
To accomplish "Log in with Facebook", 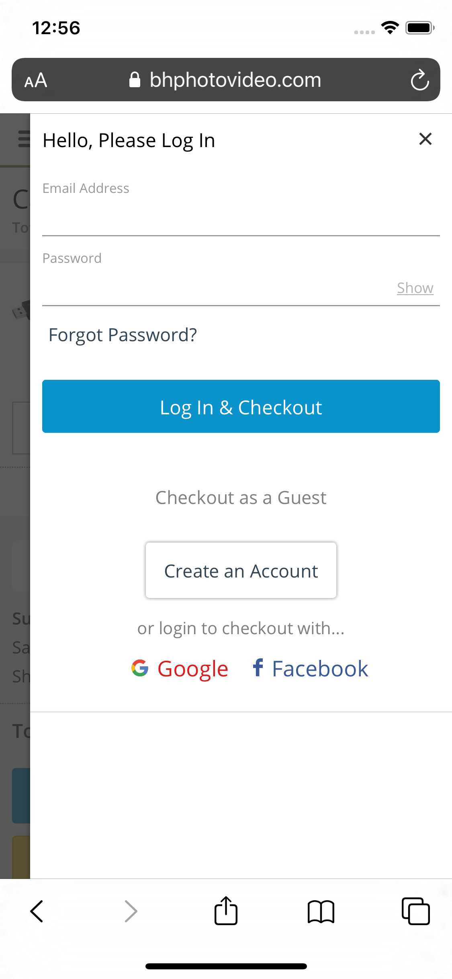I will [x=310, y=669].
